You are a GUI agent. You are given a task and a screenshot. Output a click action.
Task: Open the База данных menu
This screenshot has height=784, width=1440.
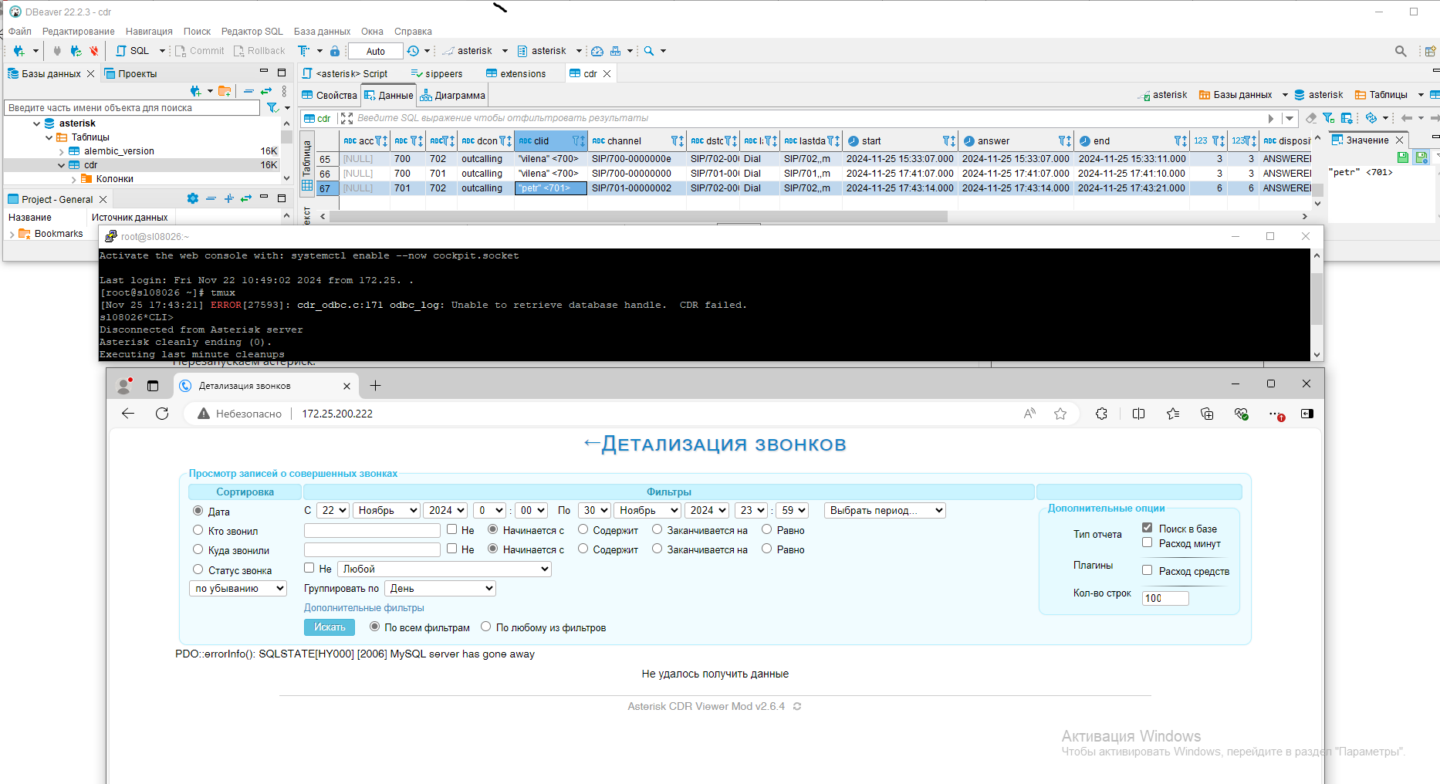[322, 32]
